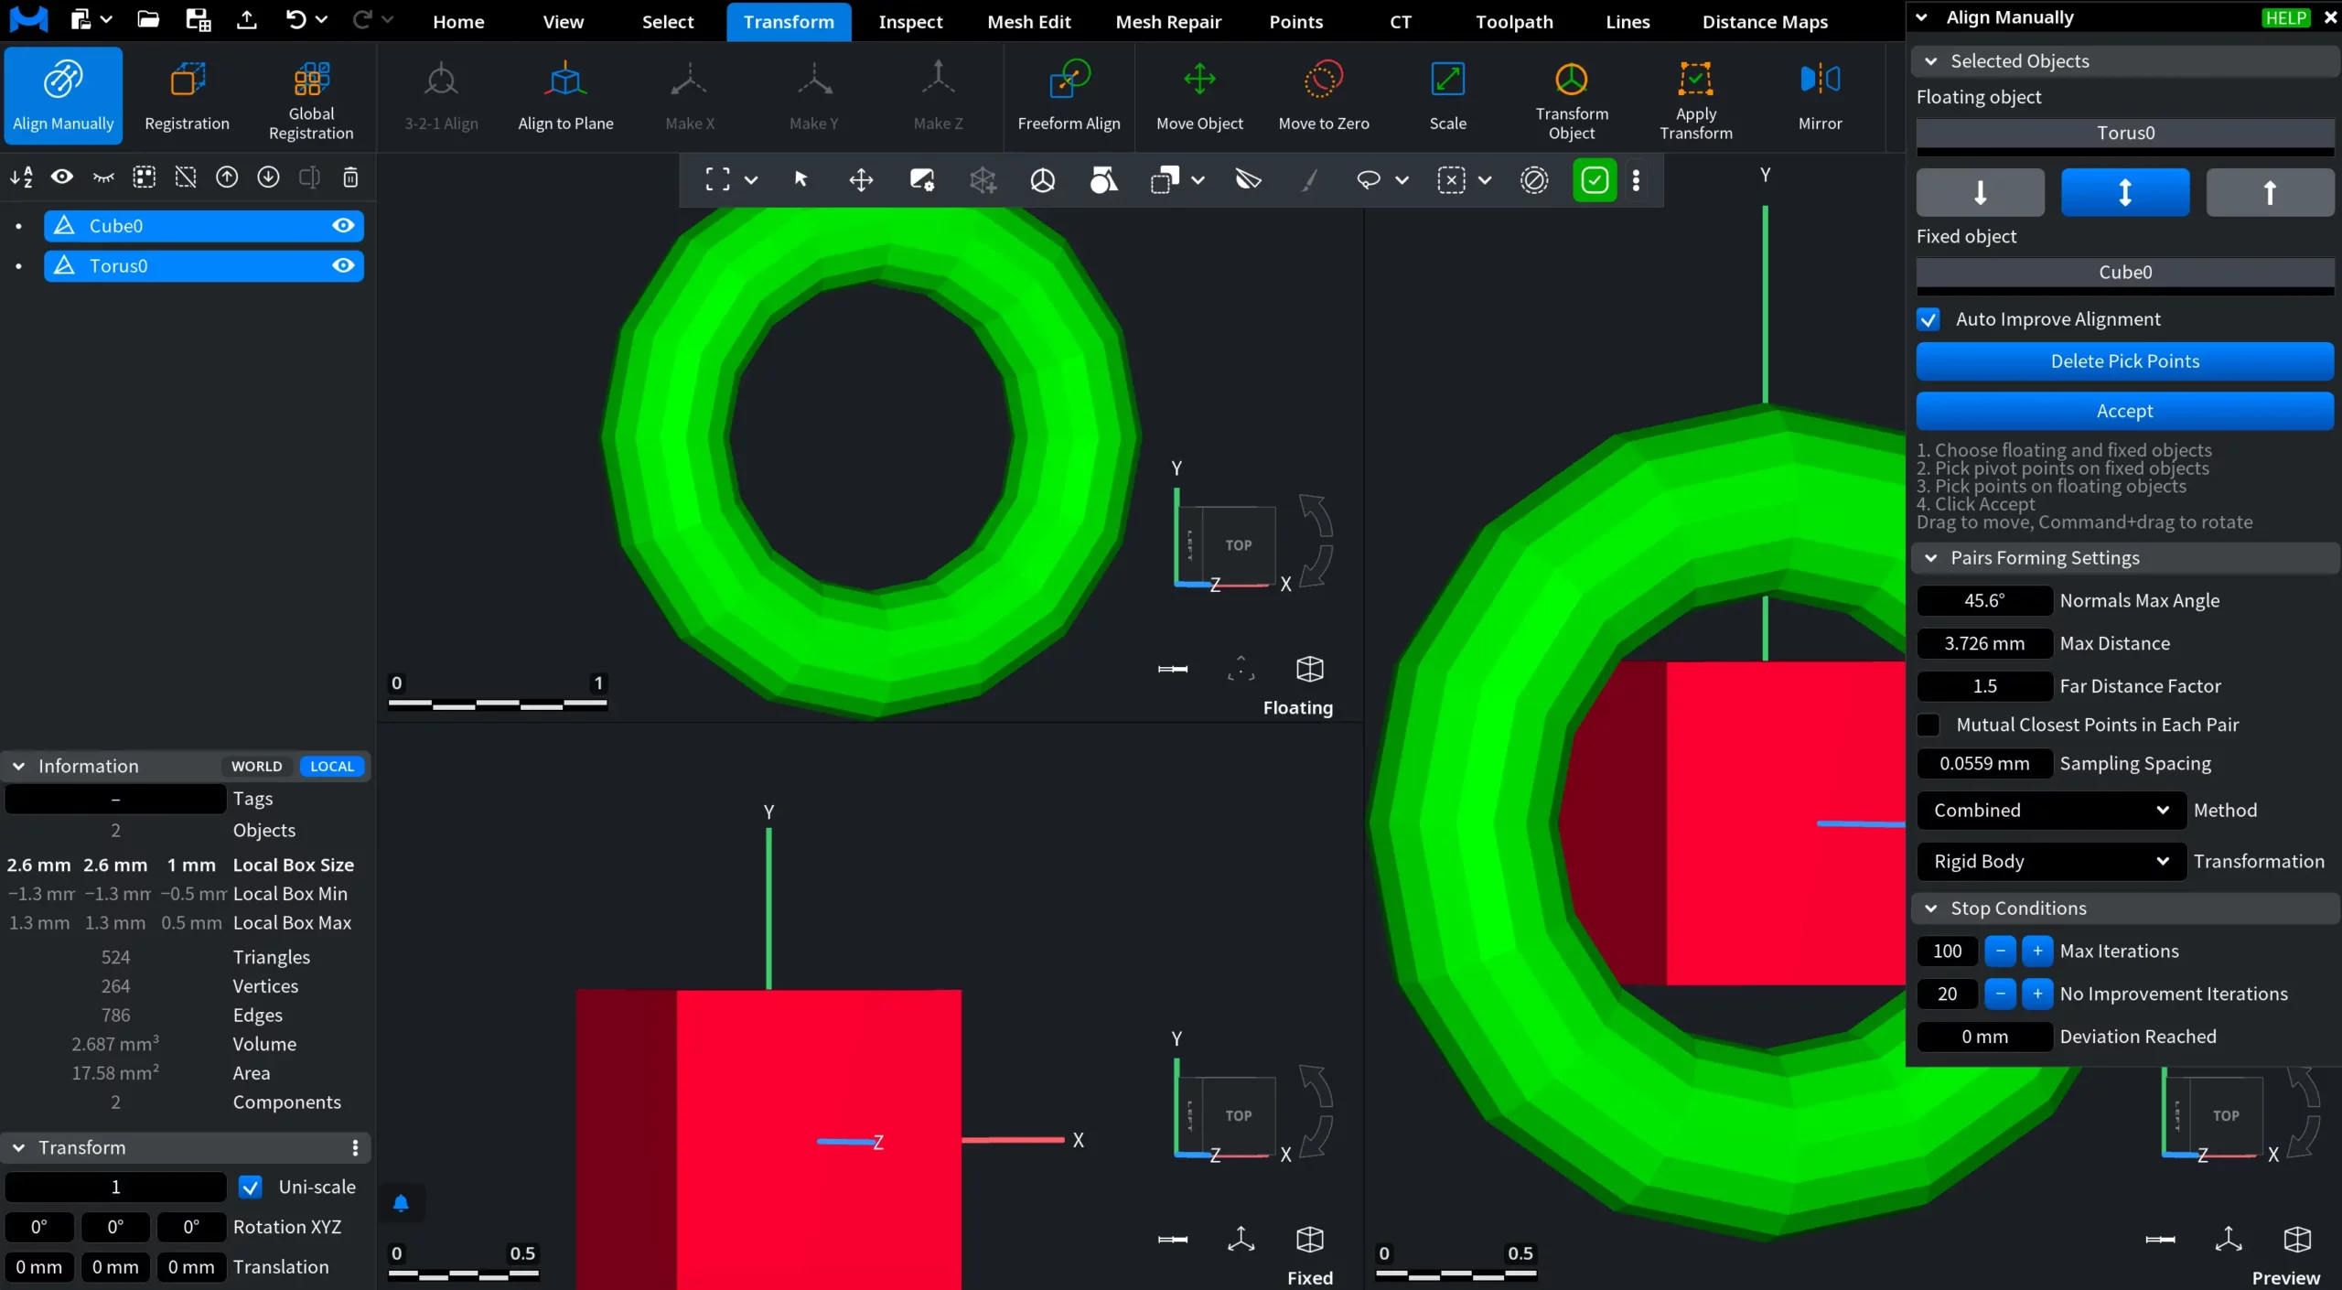Collapse the Selected Objects section
The height and width of the screenshot is (1290, 2342).
[x=1931, y=61]
